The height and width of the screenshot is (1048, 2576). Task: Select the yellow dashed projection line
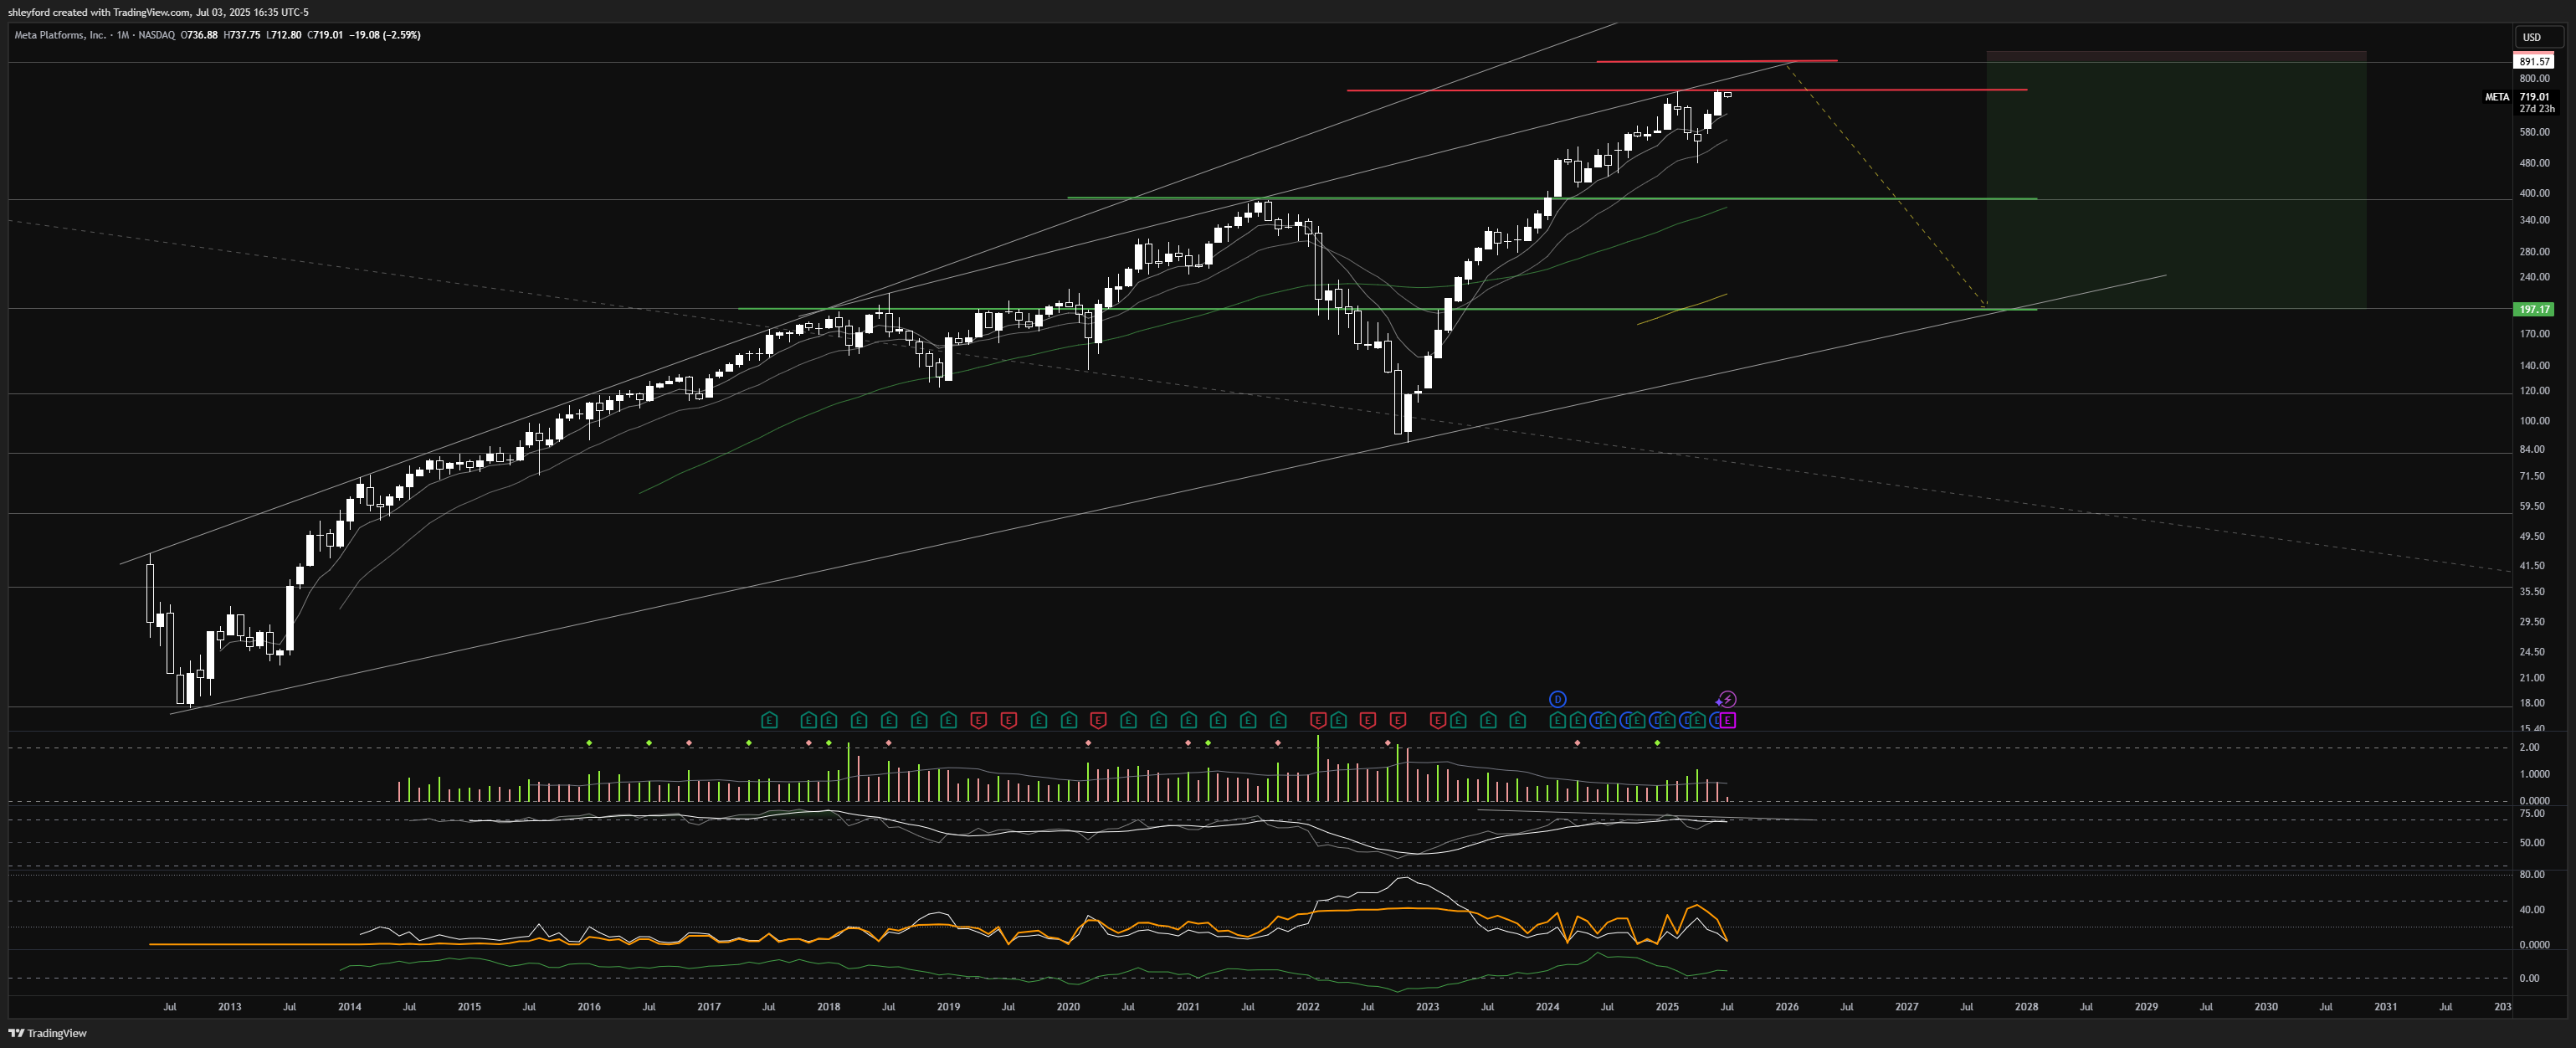pyautogui.click(x=1888, y=185)
